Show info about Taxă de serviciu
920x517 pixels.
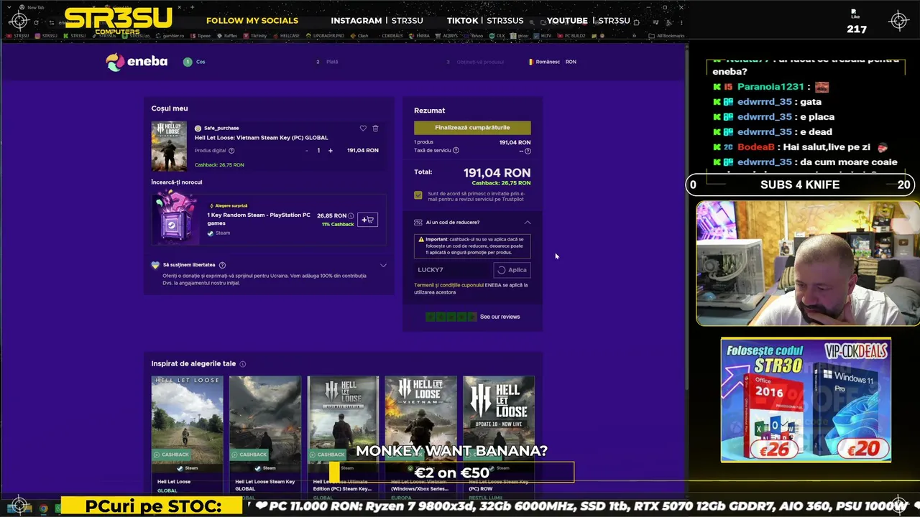pos(456,151)
